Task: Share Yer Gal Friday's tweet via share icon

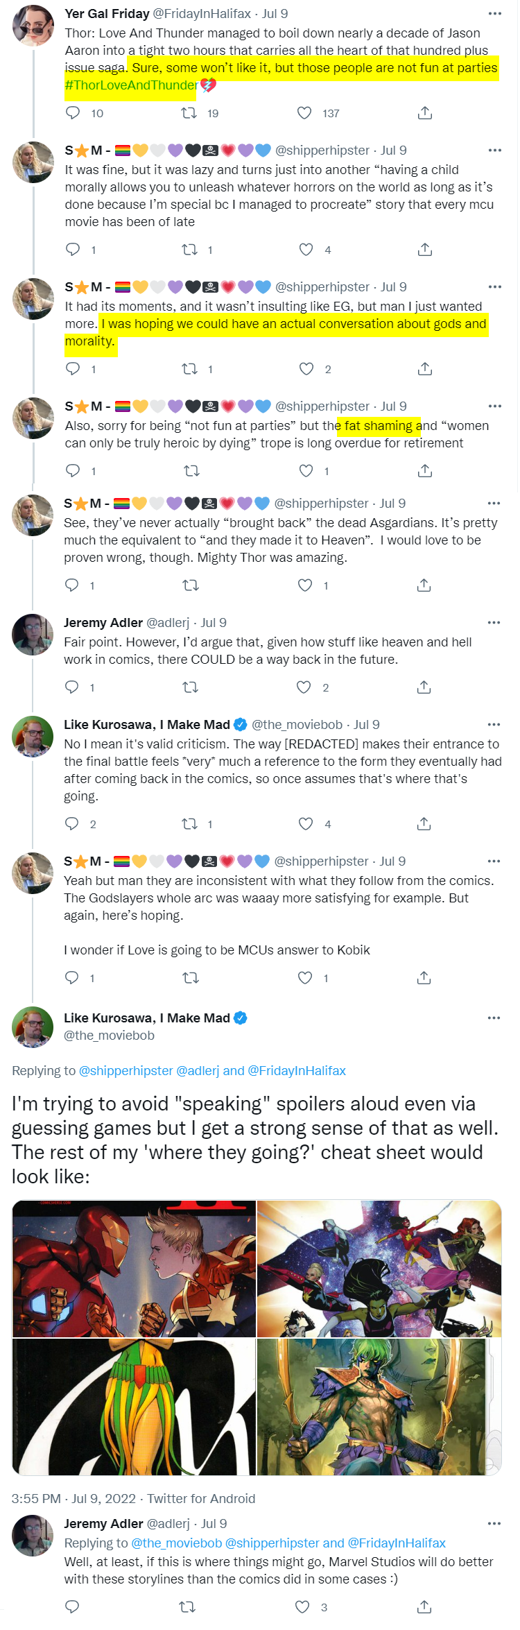Action: point(425,113)
